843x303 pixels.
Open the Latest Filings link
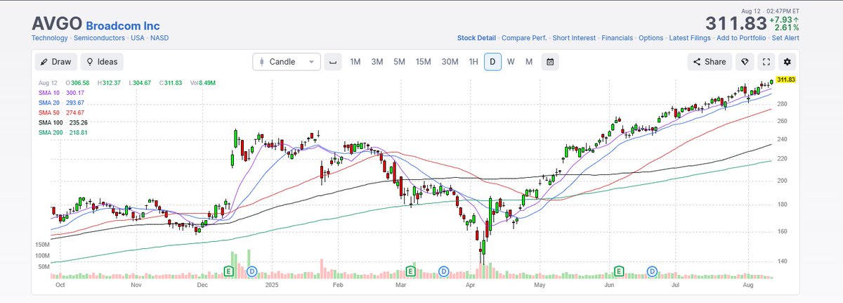coord(690,38)
